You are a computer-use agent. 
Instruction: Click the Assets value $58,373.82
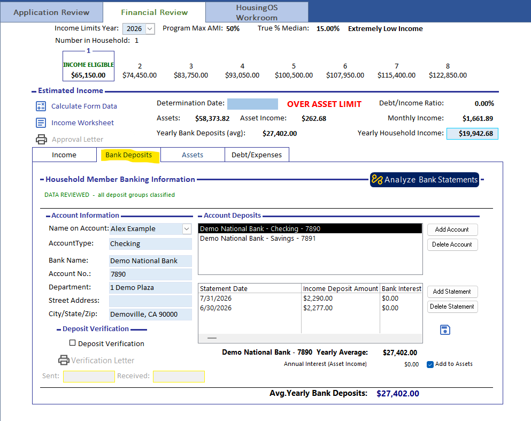click(212, 119)
